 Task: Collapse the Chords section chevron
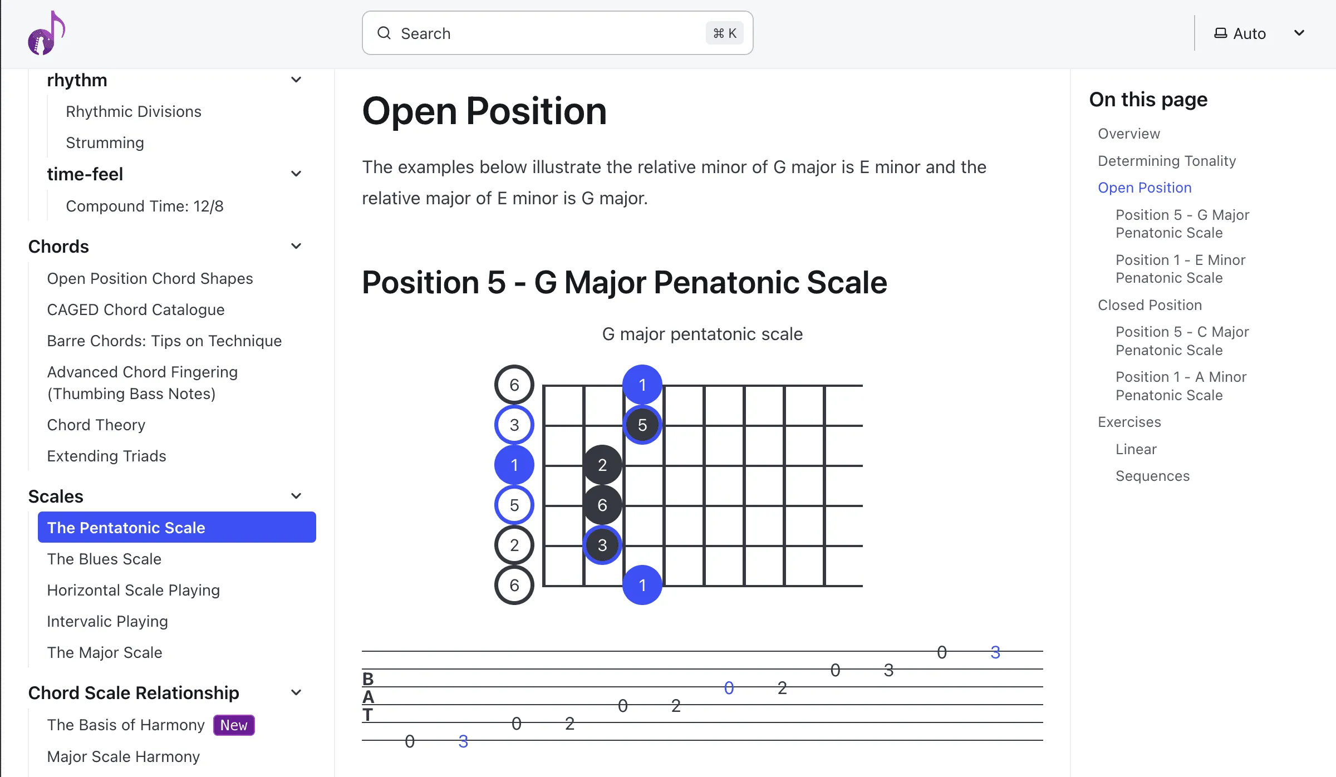[x=296, y=245]
